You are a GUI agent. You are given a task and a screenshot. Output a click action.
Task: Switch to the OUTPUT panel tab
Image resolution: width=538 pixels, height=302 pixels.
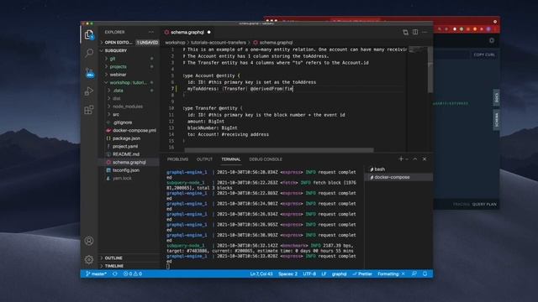pos(204,159)
